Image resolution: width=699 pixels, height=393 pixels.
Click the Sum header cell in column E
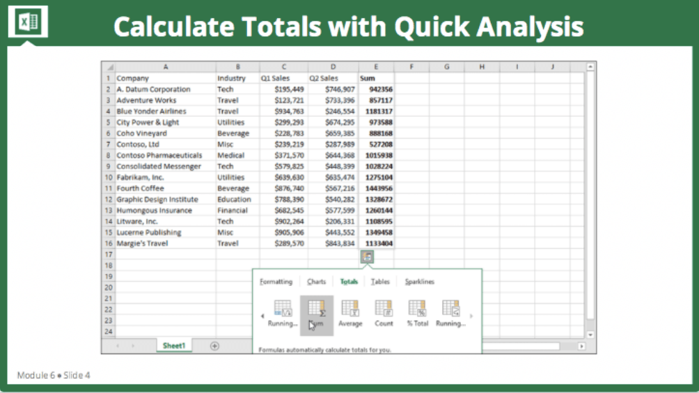pos(376,78)
